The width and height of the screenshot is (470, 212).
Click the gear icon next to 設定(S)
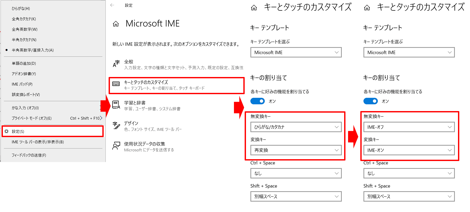pyautogui.click(x=7, y=131)
